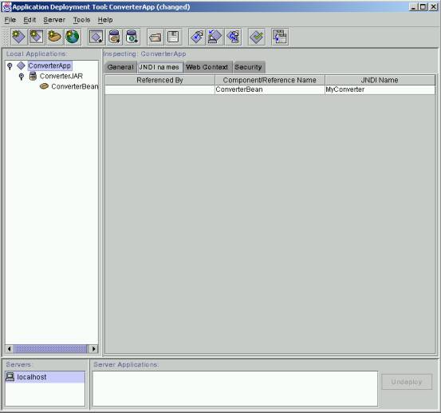Viewport: 441px width, 413px height.
Task: Collapse the ConverterJAR tree node
Action: click(x=22, y=77)
